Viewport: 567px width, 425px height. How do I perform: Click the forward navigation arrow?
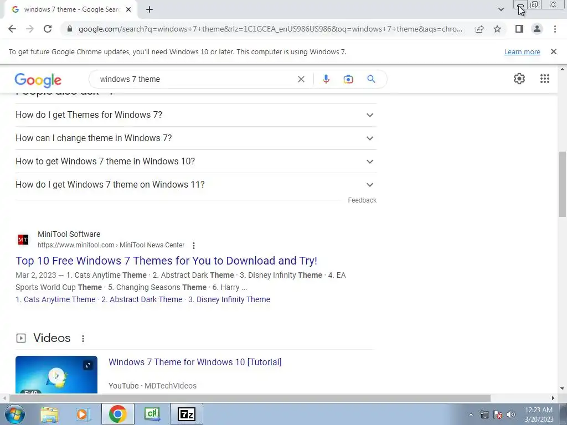pos(30,29)
